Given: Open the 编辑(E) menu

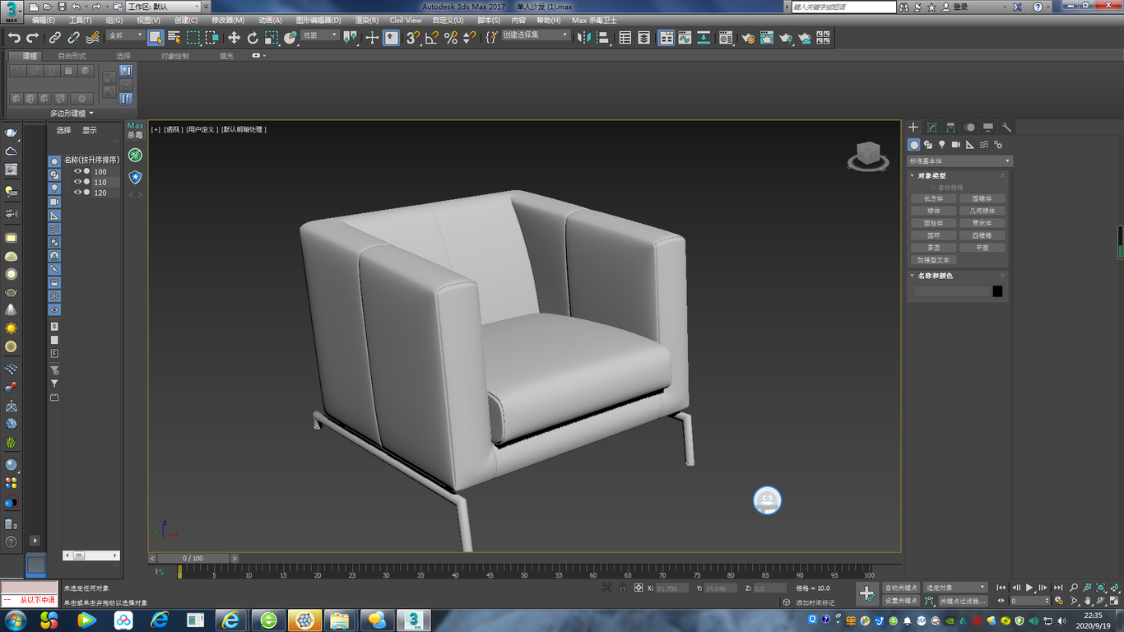Looking at the screenshot, I should [44, 21].
